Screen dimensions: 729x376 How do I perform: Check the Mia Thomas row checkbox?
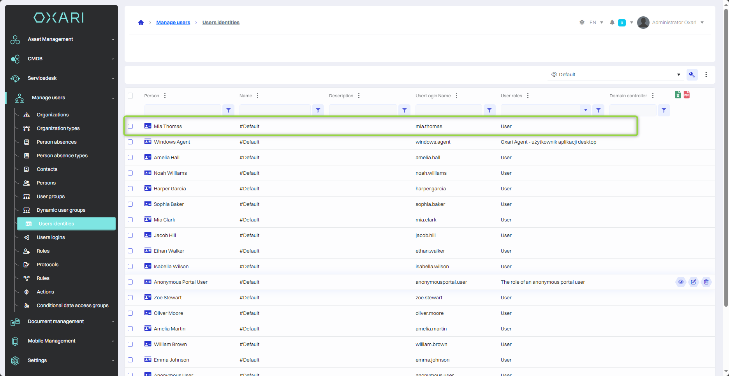pyautogui.click(x=130, y=127)
